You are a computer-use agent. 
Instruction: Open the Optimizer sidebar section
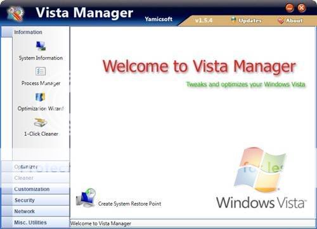[x=36, y=167]
